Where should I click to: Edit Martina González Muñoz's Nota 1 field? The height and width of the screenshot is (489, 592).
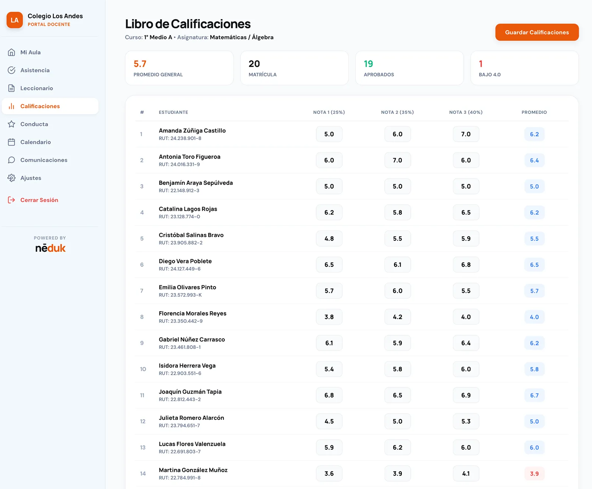tap(329, 473)
